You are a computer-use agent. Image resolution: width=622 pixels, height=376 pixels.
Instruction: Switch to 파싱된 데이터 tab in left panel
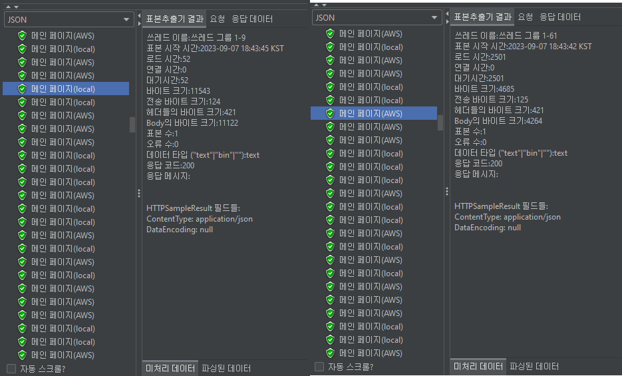(226, 368)
